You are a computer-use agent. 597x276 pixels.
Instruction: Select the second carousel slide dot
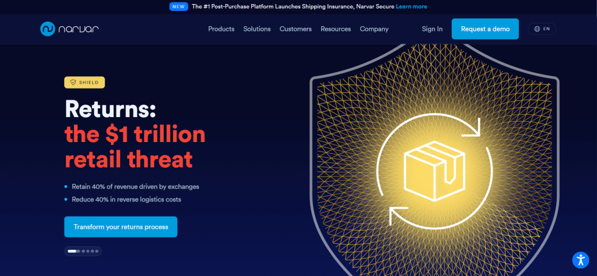83,252
